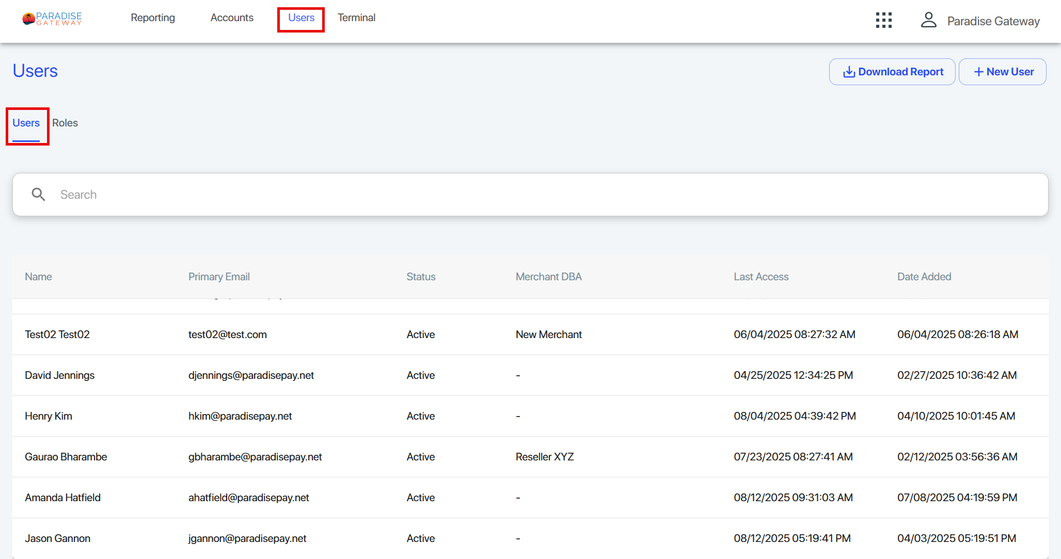
Task: Click the magnifier icon in search bar
Action: pyautogui.click(x=39, y=195)
